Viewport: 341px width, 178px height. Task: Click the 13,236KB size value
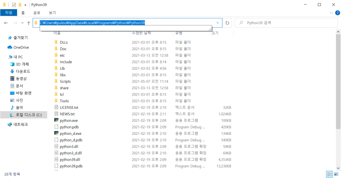pos(224,166)
